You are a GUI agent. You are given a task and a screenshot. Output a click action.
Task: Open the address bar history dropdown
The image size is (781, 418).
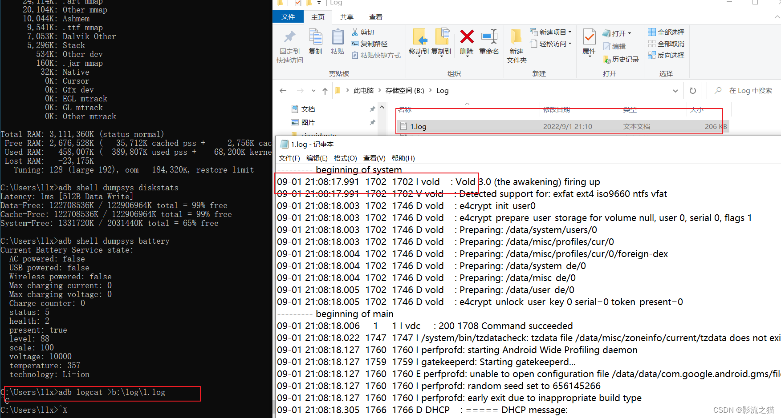(676, 90)
